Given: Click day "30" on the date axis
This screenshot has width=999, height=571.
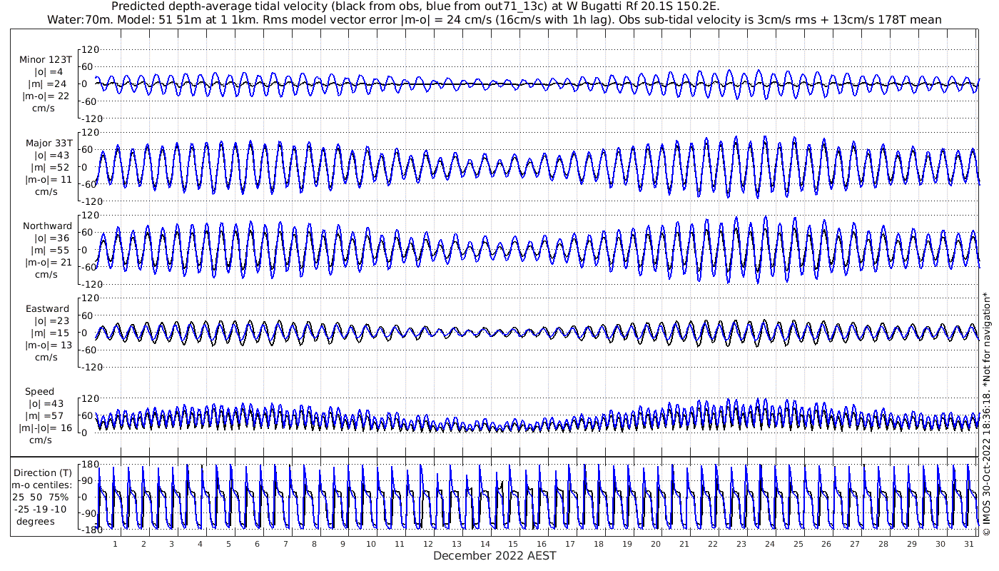Looking at the screenshot, I should [x=940, y=544].
